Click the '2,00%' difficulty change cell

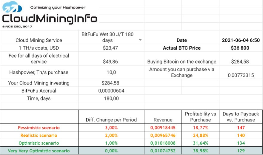tap(111, 135)
